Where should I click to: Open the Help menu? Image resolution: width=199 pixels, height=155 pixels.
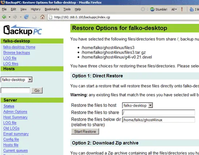tap(78, 9)
